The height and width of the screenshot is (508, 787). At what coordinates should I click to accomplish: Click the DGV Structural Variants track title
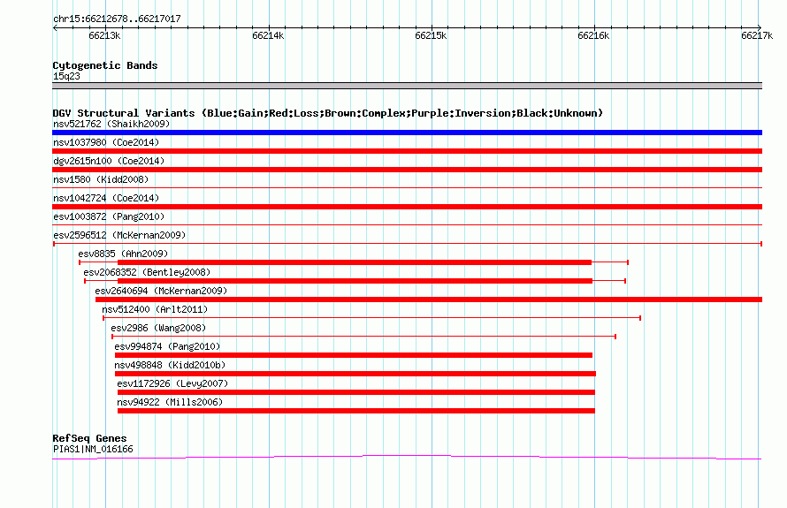[328, 113]
